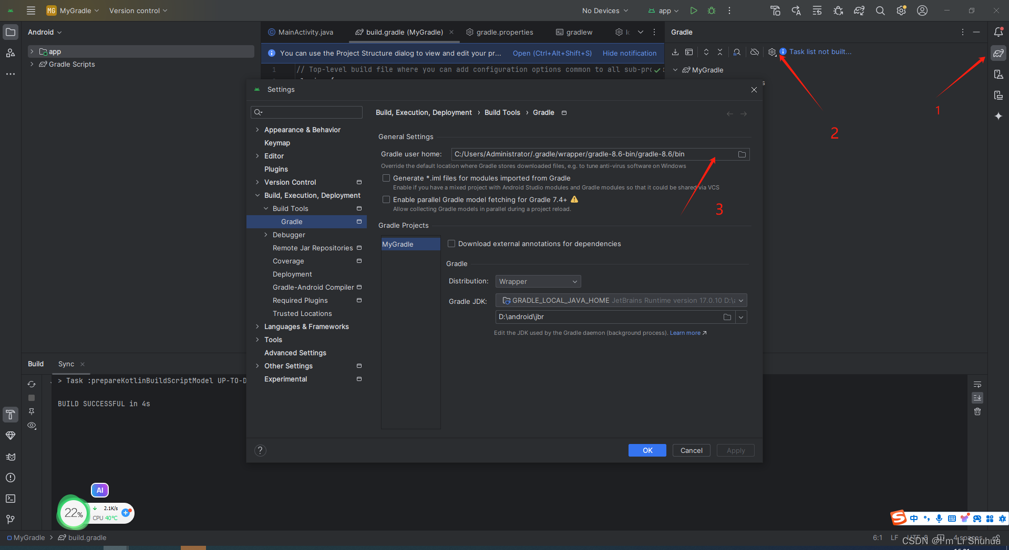Download sources in Gradle tool window
This screenshot has height=550, width=1009.
tap(676, 52)
